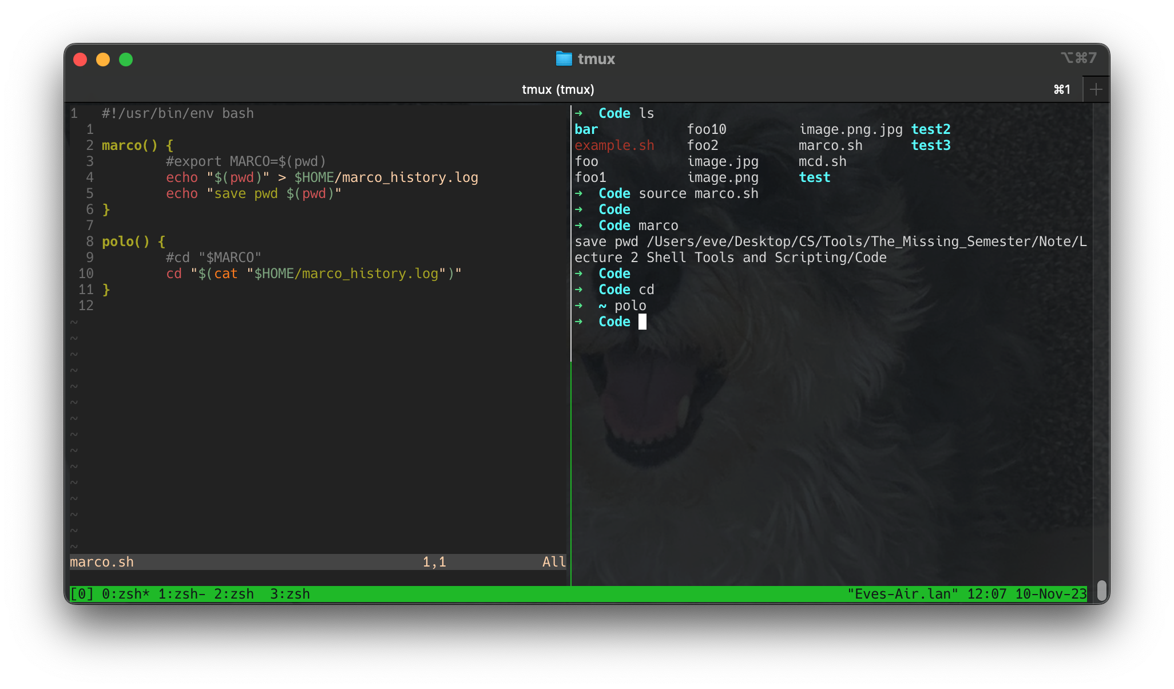Select example.sh in the ls output

pos(614,145)
